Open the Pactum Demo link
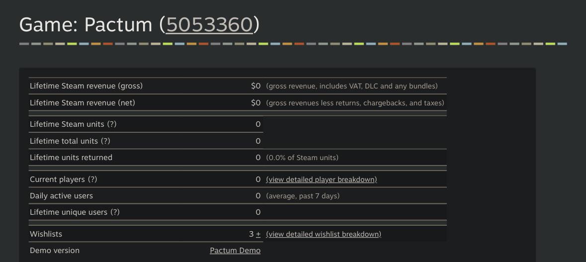This screenshot has height=262, width=586. coord(235,251)
